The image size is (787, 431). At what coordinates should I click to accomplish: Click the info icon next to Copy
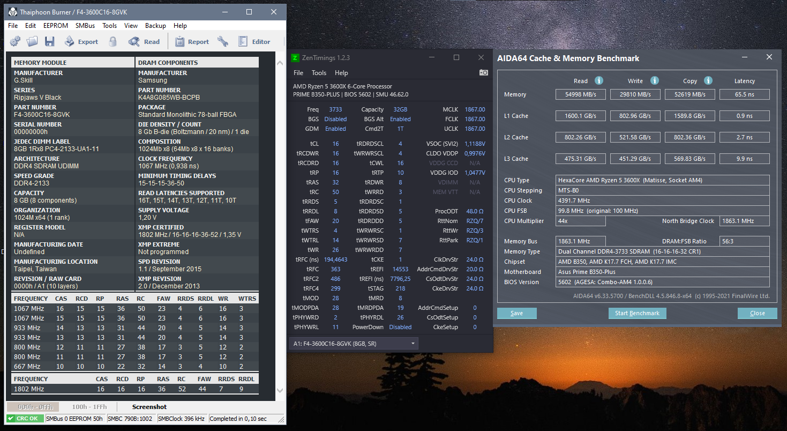(x=708, y=80)
